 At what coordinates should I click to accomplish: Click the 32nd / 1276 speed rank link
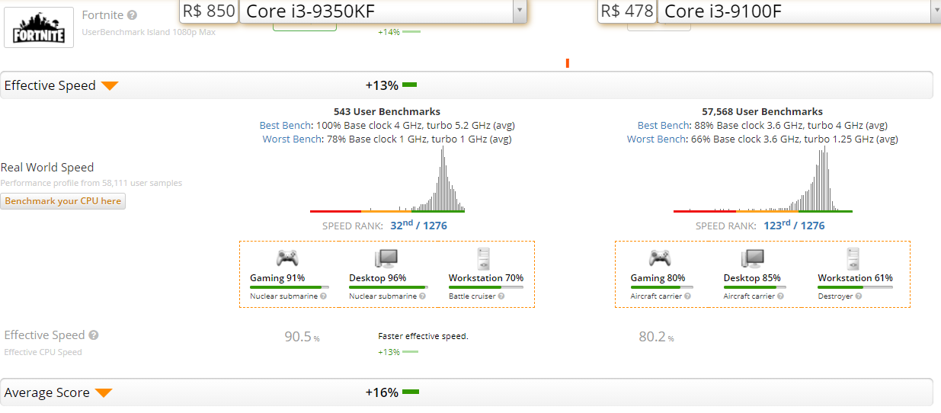tap(418, 226)
